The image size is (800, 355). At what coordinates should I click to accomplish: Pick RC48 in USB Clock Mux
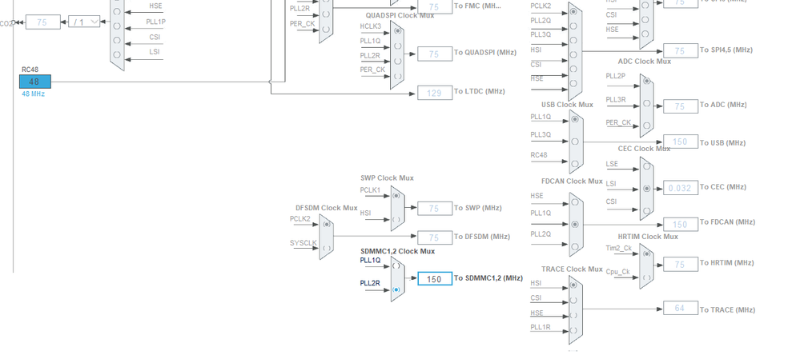(x=576, y=163)
